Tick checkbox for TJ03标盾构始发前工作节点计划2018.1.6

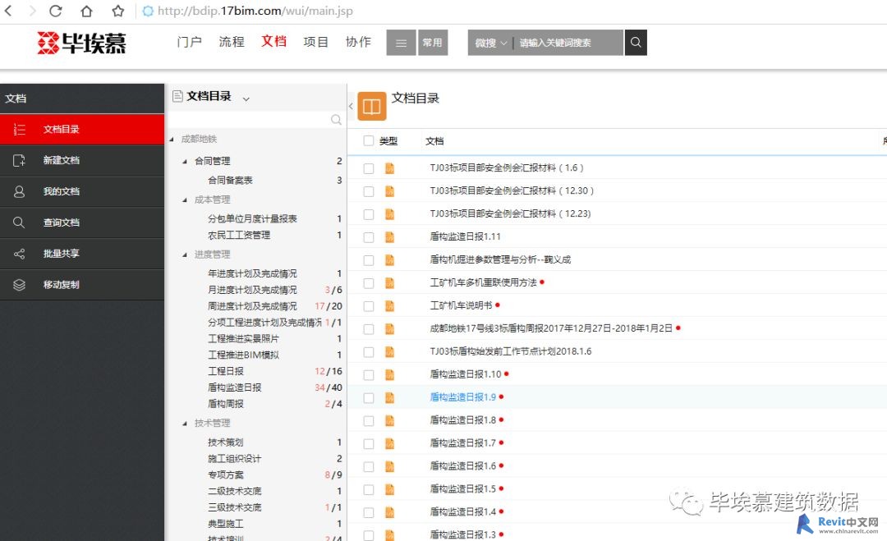[369, 351]
